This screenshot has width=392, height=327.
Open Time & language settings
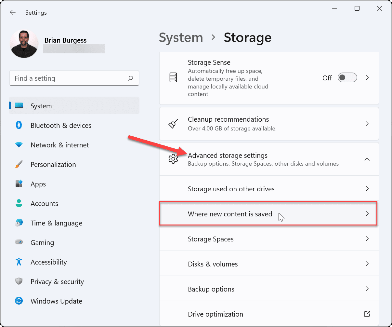pyautogui.click(x=74, y=223)
